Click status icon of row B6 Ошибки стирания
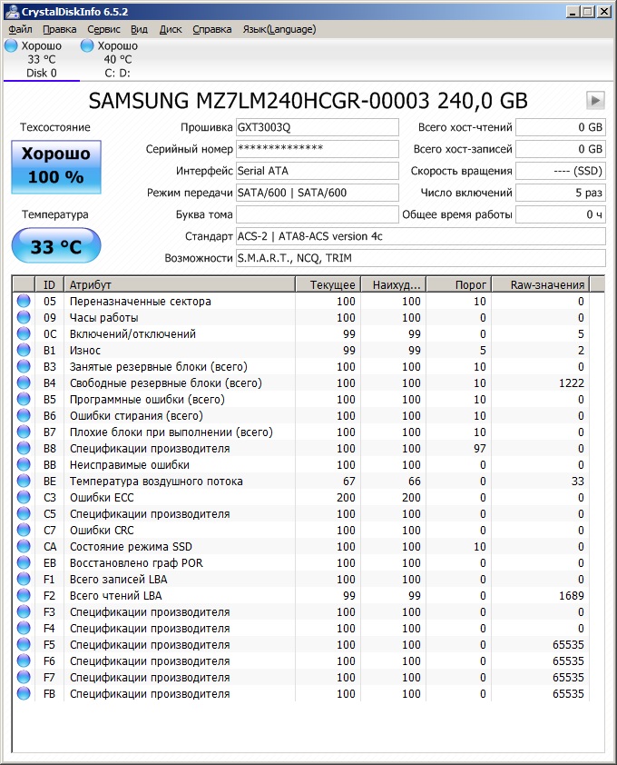 [x=24, y=416]
